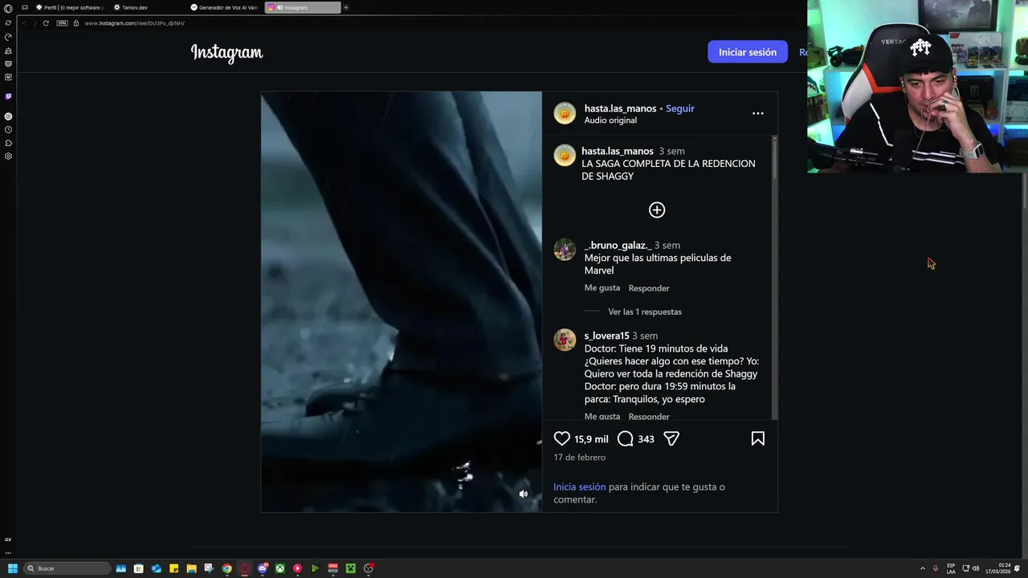
Task: Like the reel with the heart icon
Action: (561, 438)
